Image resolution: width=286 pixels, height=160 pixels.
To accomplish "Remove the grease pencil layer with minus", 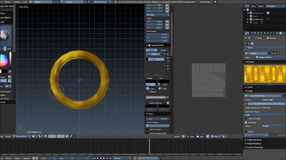I will coord(168,61).
